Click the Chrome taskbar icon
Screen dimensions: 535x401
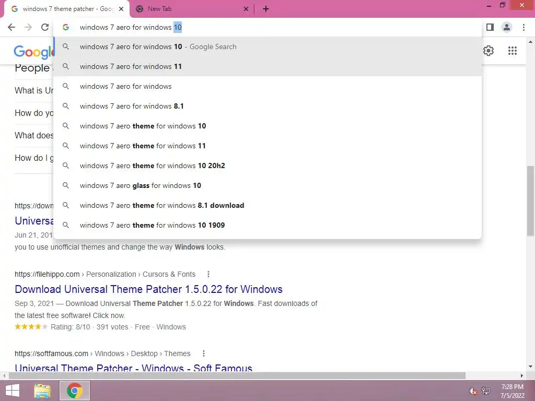[74, 391]
